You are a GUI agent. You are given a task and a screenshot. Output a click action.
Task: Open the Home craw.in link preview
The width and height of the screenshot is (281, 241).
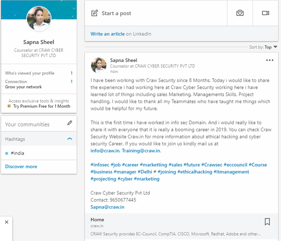coord(182,227)
